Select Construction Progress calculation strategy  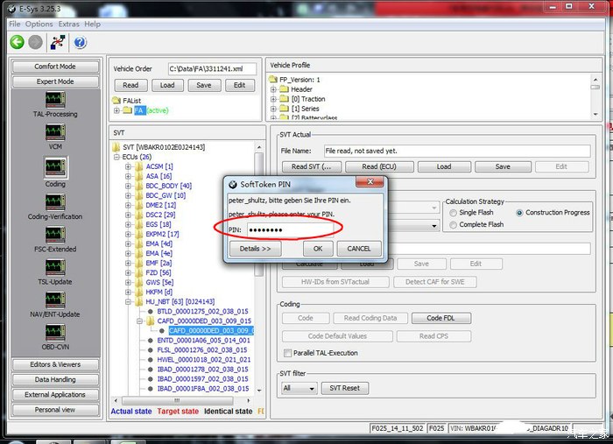point(519,213)
